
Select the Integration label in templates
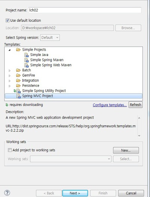(30, 80)
